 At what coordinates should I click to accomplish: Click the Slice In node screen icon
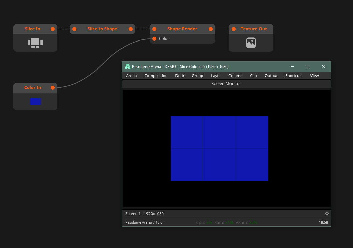tap(35, 43)
